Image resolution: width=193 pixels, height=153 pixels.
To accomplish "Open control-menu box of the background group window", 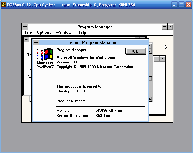I will pyautogui.click(x=27, y=39).
